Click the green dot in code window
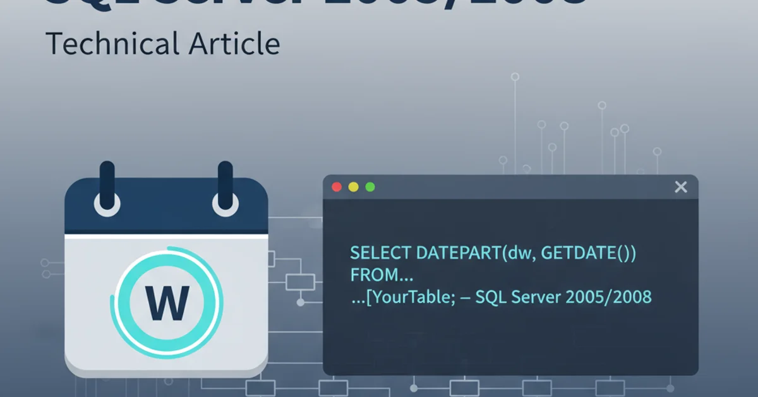 tap(370, 187)
